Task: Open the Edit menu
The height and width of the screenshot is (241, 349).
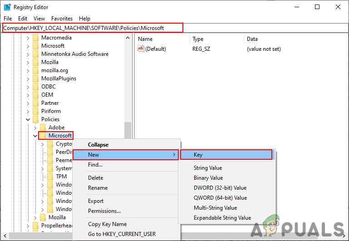Action: point(23,19)
